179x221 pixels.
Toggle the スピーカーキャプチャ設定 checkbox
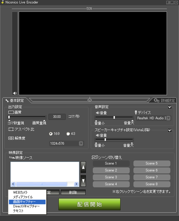[170, 130]
